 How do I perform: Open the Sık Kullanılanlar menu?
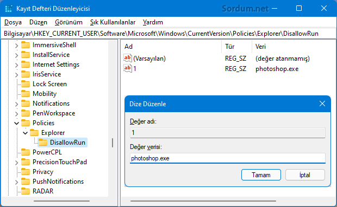pyautogui.click(x=113, y=22)
